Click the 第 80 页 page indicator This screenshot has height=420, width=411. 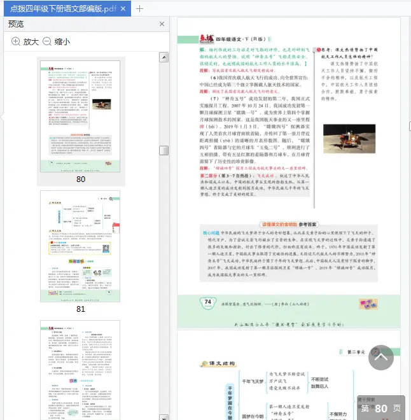click(380, 408)
